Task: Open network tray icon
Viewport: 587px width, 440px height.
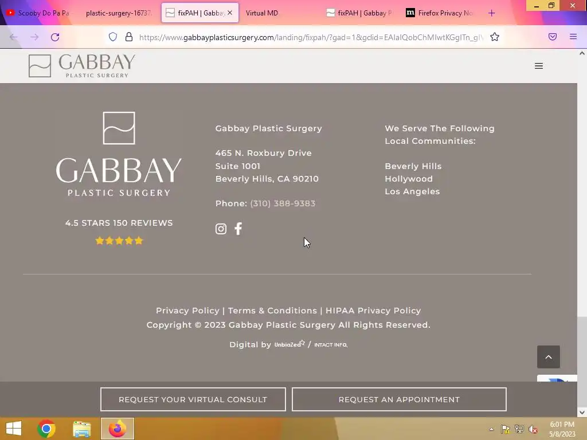Action: (519, 429)
